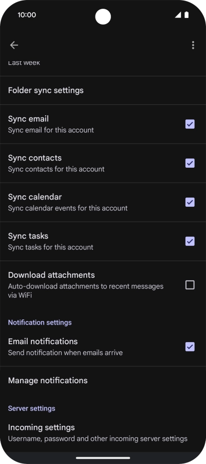Enable the Download attachments checkbox
Screen dimensions: 206x464
[190, 285]
